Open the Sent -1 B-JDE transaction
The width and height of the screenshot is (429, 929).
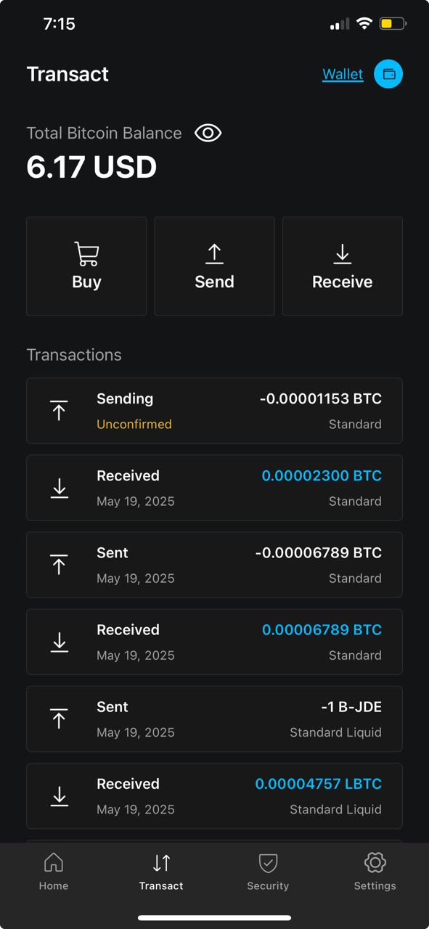tap(214, 719)
